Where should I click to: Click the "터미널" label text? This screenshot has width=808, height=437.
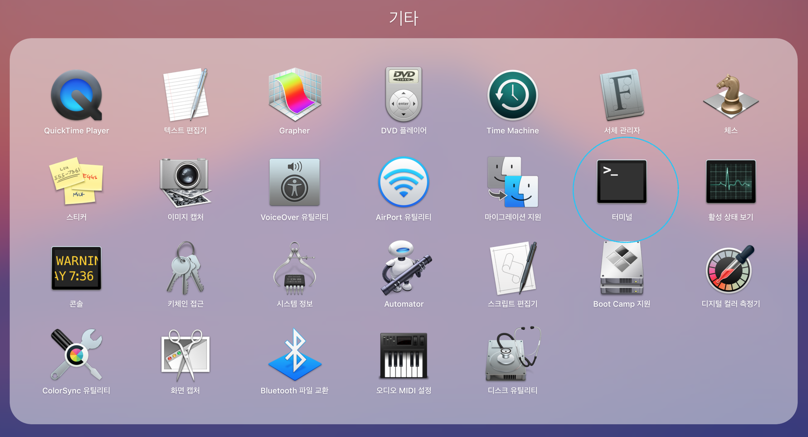622,217
